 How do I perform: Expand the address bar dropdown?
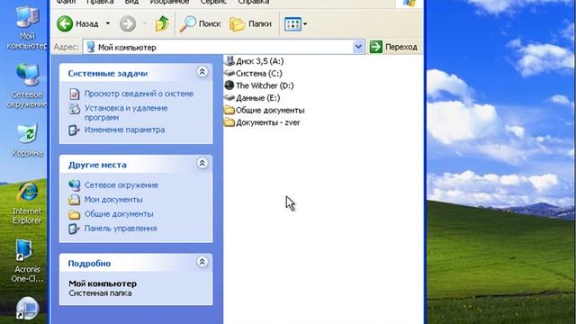[358, 47]
